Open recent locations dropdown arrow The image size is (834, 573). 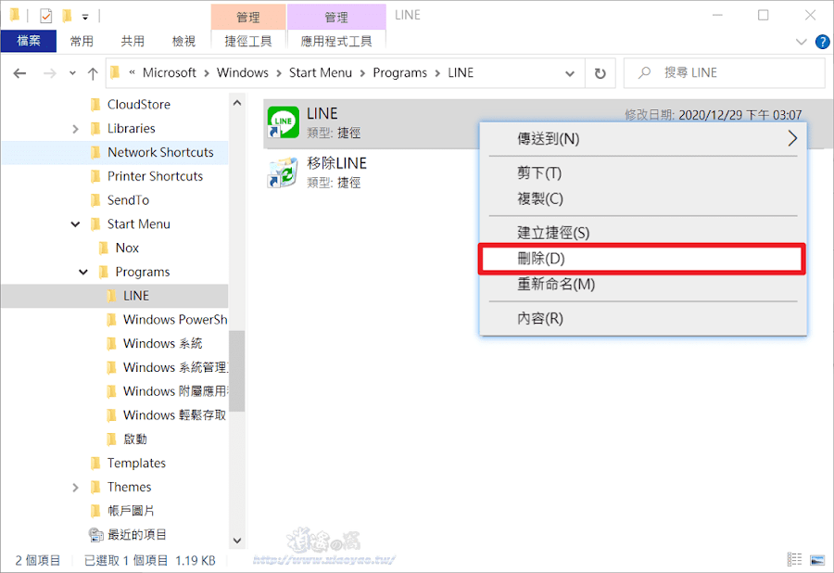72,73
